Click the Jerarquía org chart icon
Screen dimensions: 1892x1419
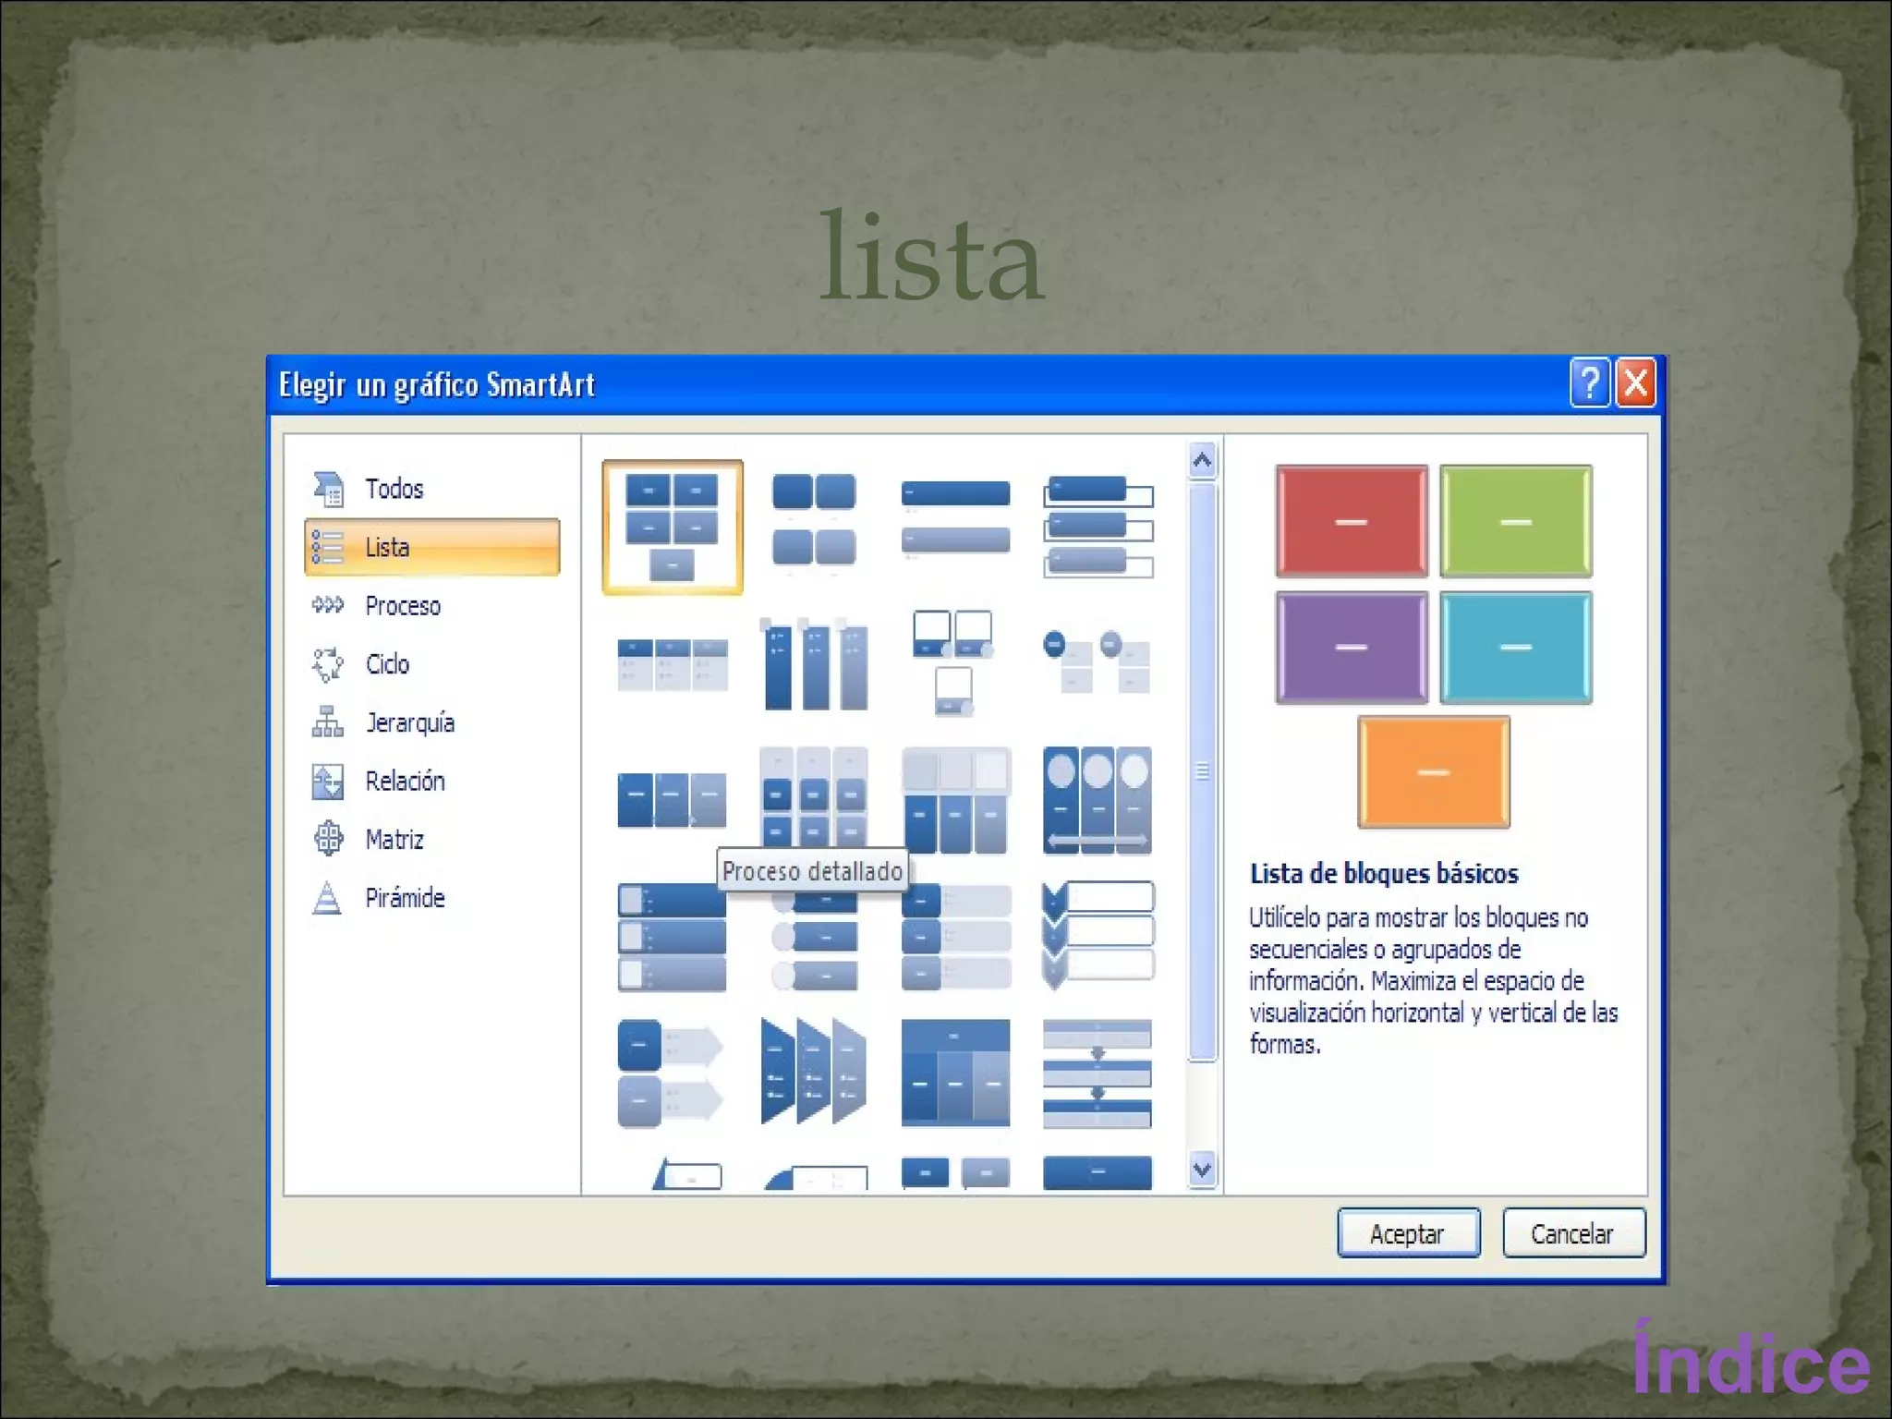[328, 722]
